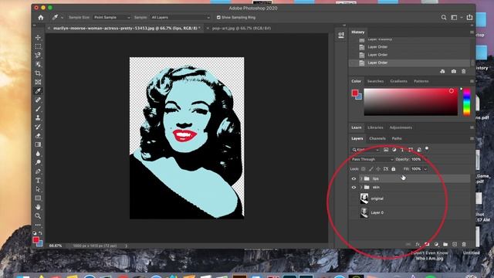
Task: Create new document from current state icon
Action: tap(442, 72)
